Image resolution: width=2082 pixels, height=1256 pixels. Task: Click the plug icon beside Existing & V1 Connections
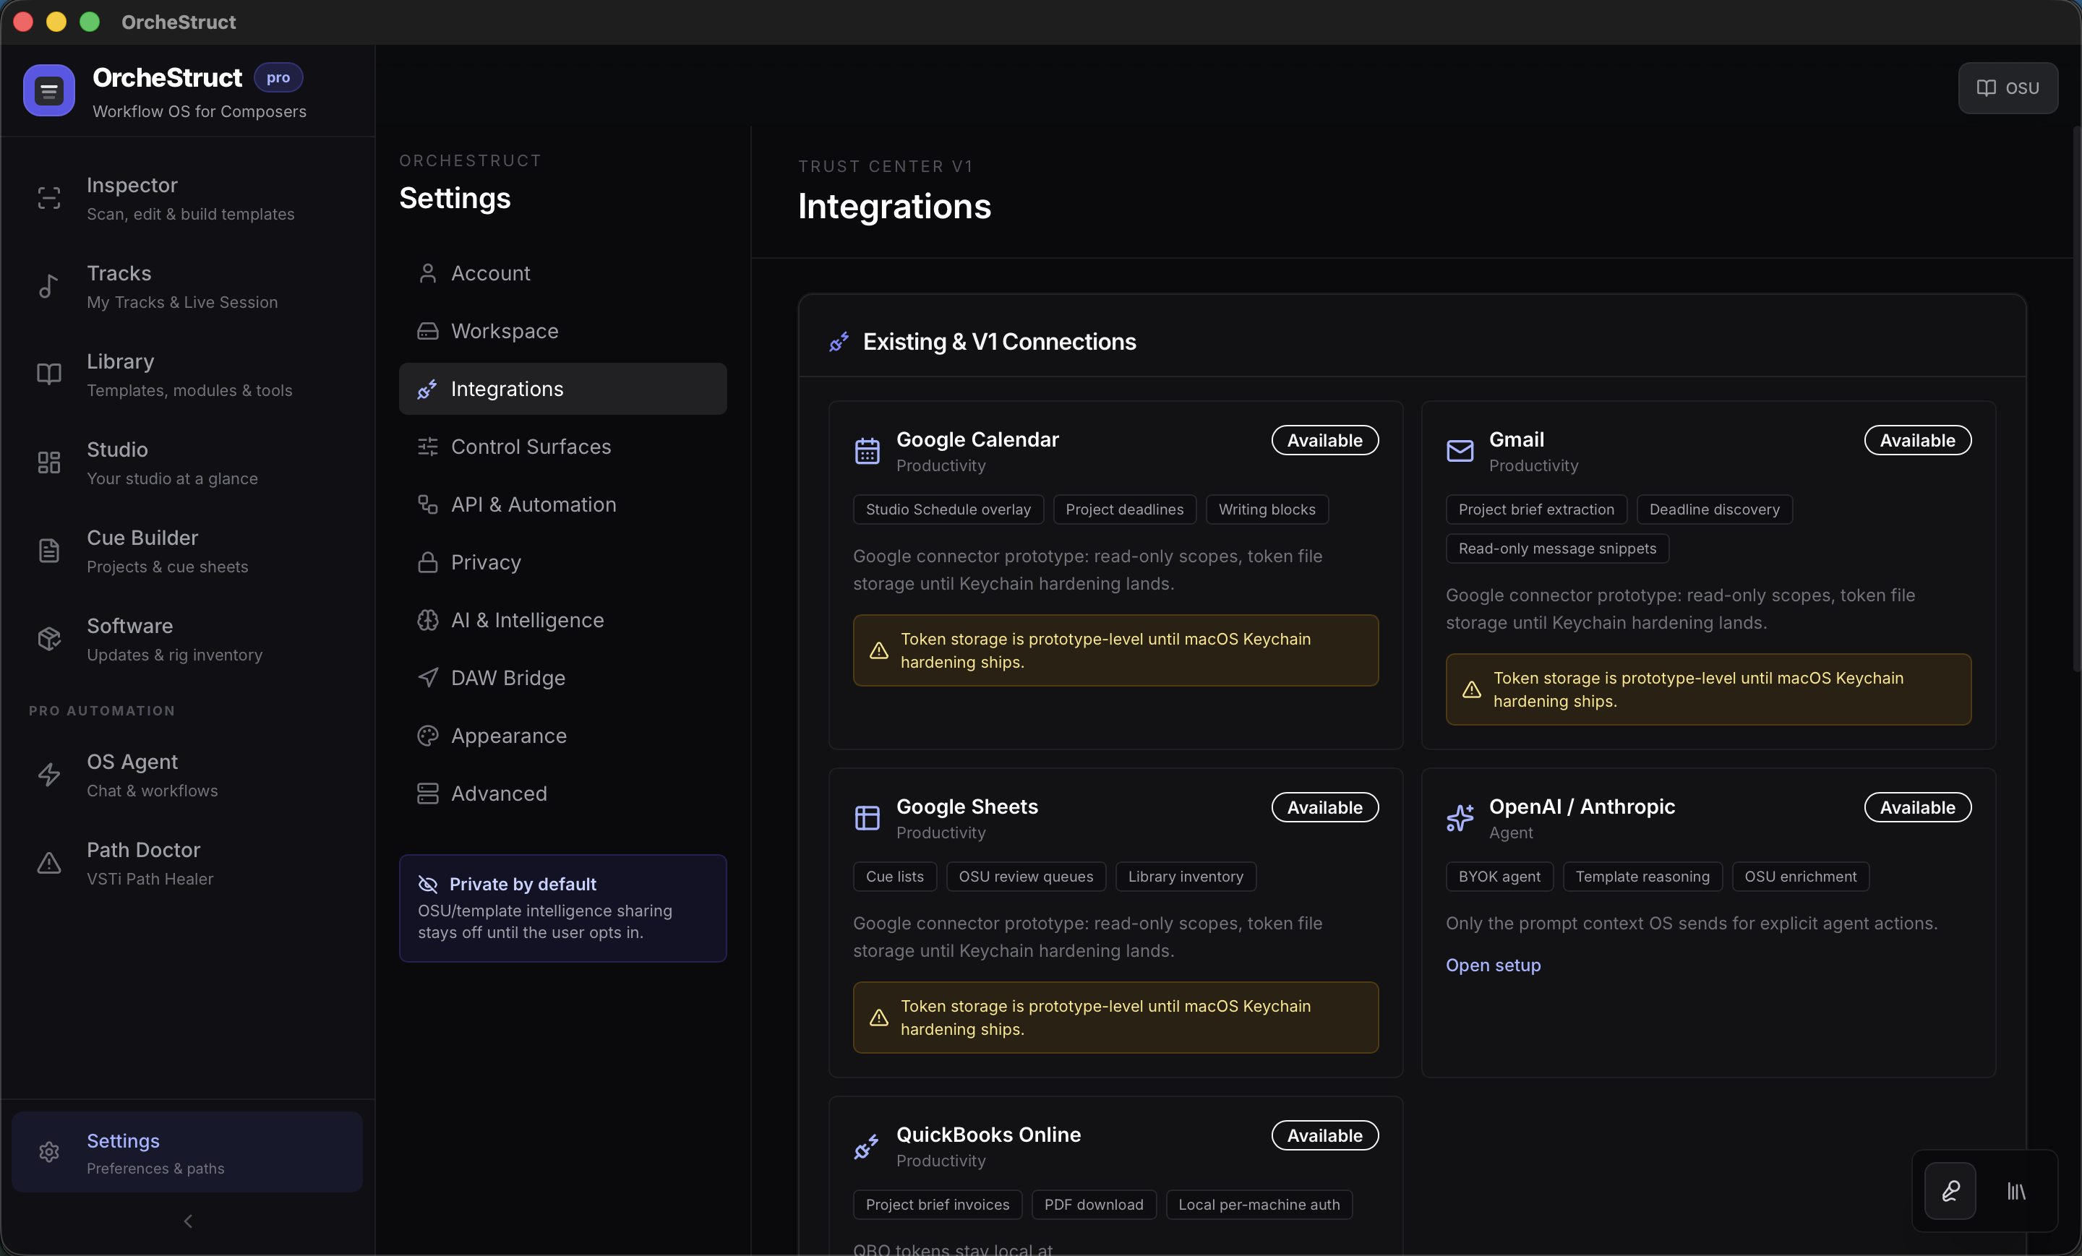coord(839,342)
